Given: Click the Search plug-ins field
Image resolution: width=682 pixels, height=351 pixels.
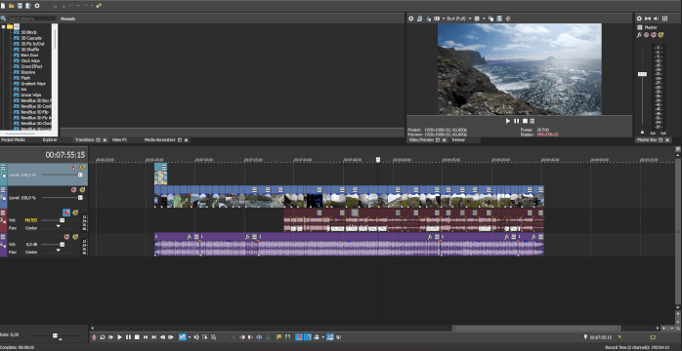Looking at the screenshot, I should (31, 19).
